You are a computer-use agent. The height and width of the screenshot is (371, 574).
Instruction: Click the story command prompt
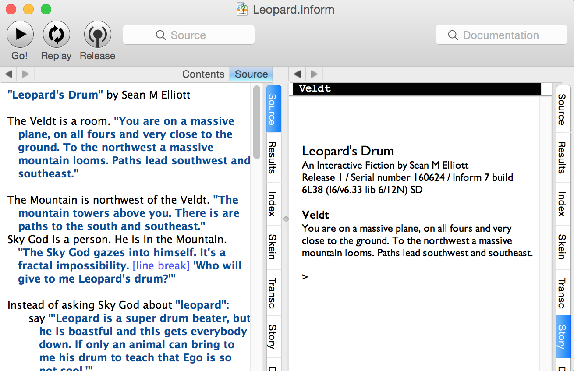coord(305,277)
